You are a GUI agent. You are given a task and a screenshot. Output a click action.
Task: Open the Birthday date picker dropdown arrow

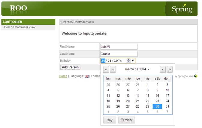click(x=133, y=61)
